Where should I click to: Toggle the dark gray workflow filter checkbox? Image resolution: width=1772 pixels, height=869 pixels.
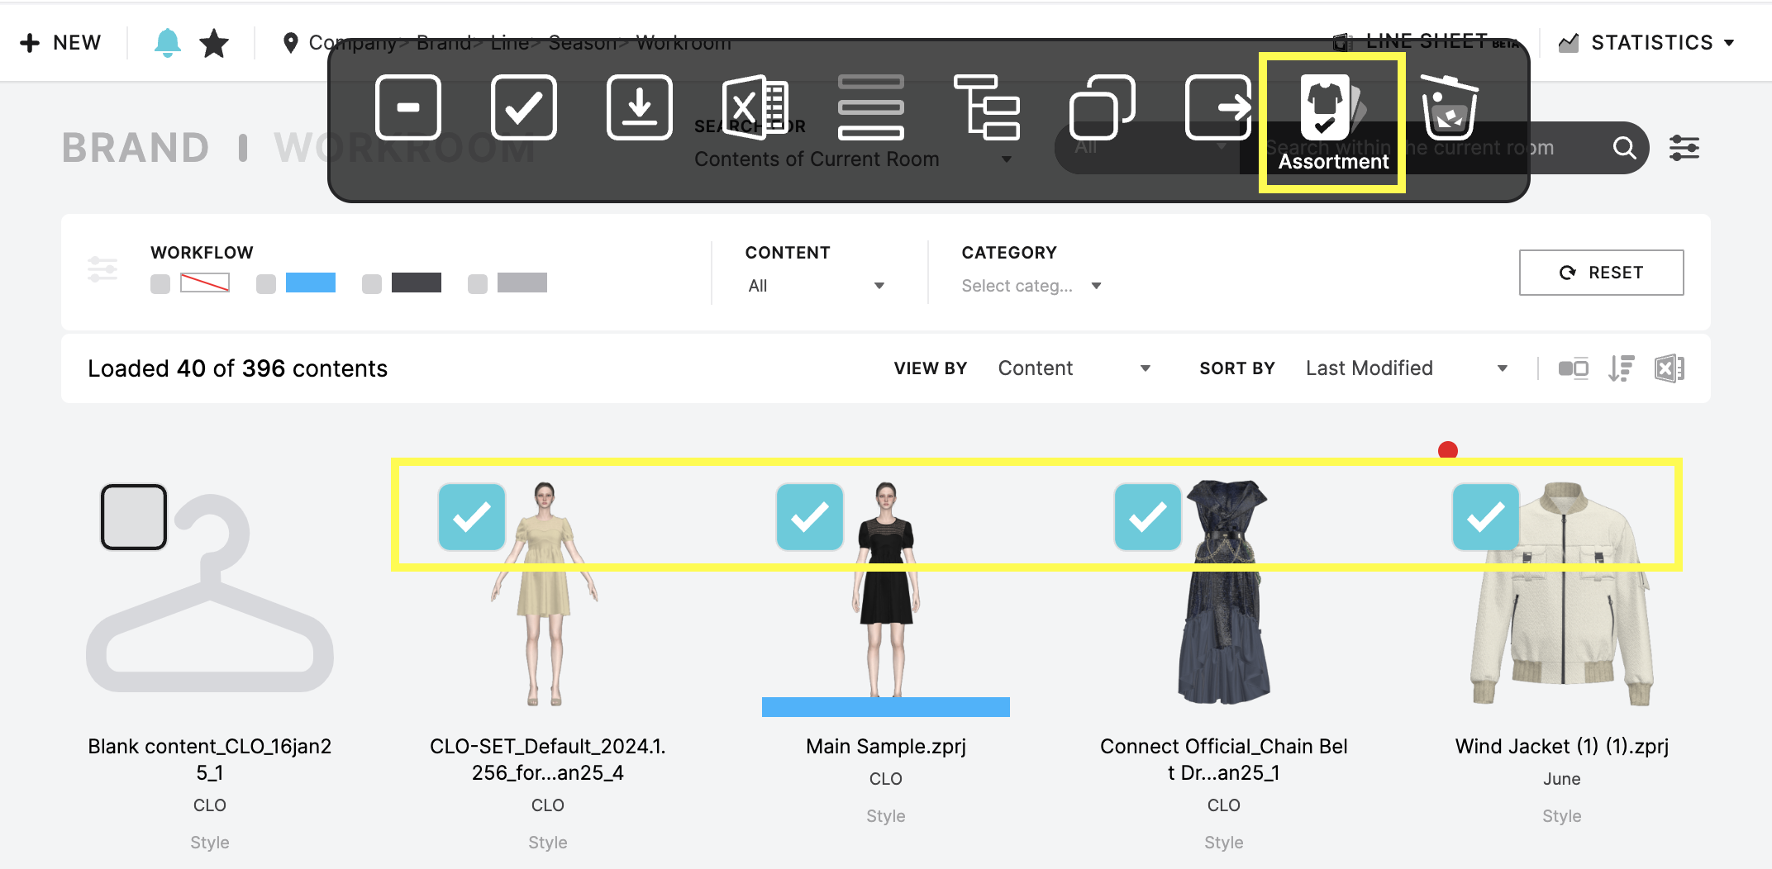coord(372,284)
